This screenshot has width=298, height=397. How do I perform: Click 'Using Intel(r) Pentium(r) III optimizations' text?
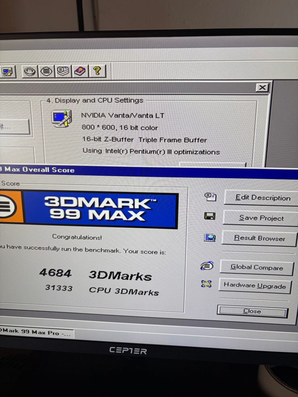[x=151, y=151]
